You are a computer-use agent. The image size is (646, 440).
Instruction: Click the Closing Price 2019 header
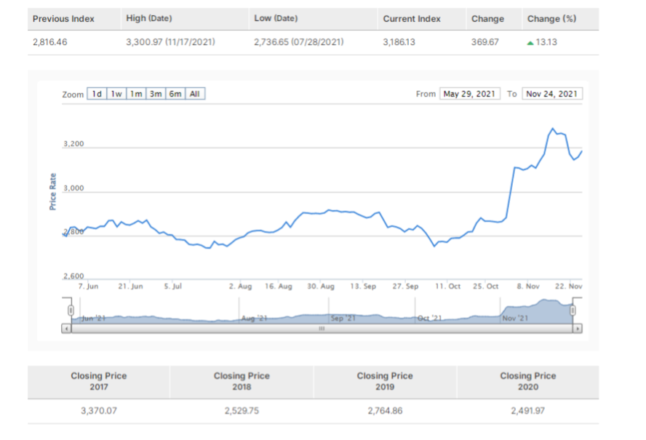pos(385,382)
